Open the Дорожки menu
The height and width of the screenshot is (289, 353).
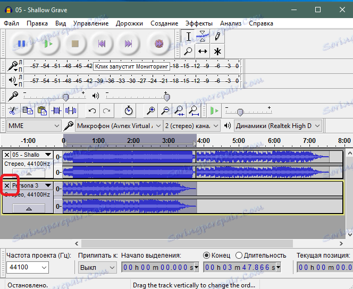pyautogui.click(x=129, y=23)
